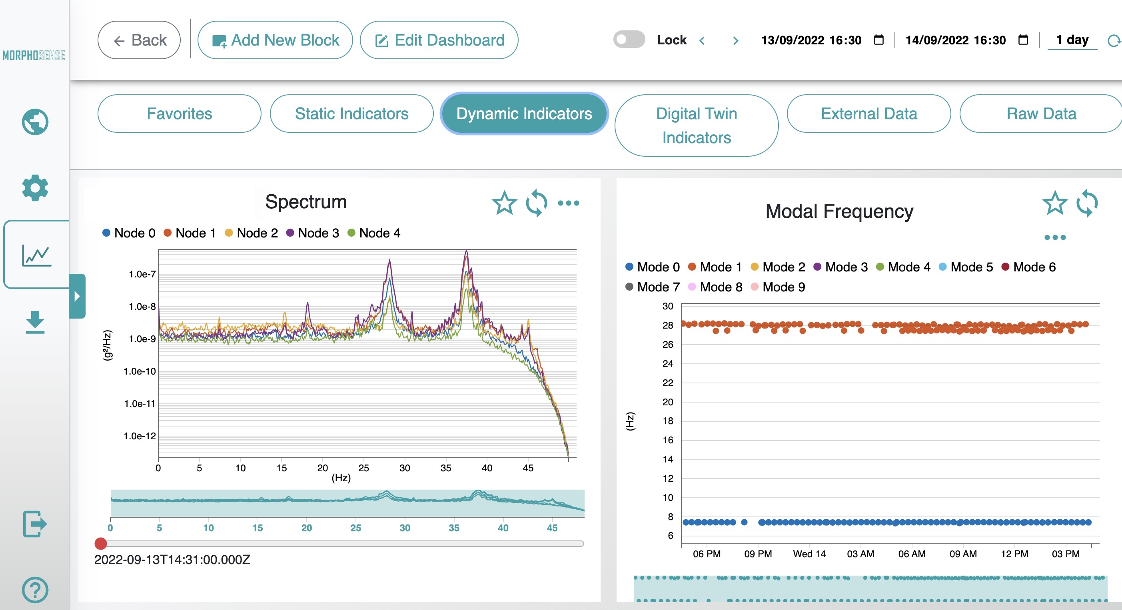
Task: Select the line chart icon in the sidebar
Action: 35,254
